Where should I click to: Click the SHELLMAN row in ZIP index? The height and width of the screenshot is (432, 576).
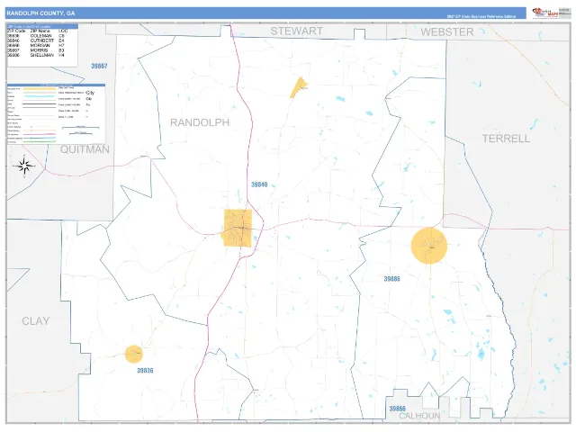click(x=36, y=55)
